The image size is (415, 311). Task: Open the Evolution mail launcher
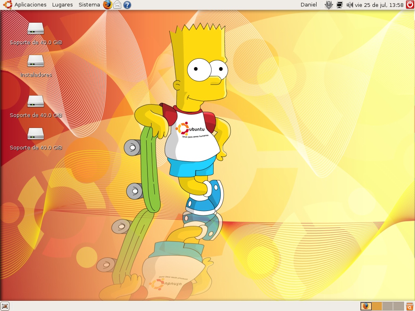[x=117, y=5]
